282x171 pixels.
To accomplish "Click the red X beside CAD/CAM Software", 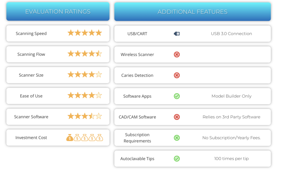I will 177,117.
